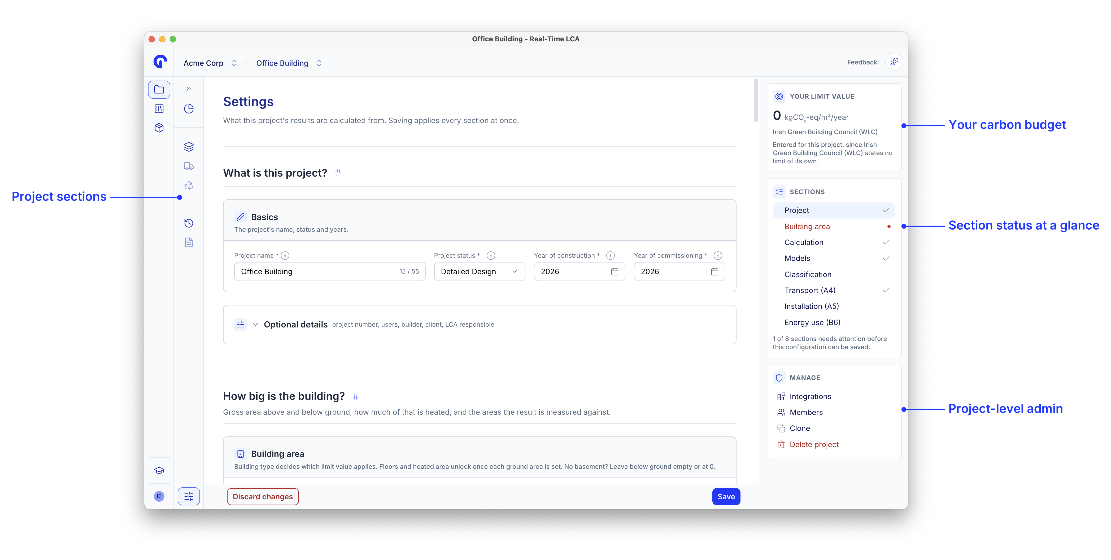Image resolution: width=1111 pixels, height=560 pixels.
Task: Open the layers stack section icon
Action: coord(189,147)
